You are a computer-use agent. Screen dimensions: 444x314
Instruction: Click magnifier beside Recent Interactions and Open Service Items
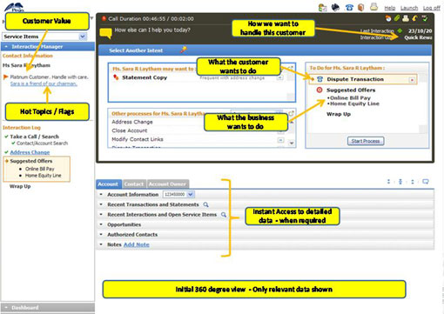click(x=224, y=215)
